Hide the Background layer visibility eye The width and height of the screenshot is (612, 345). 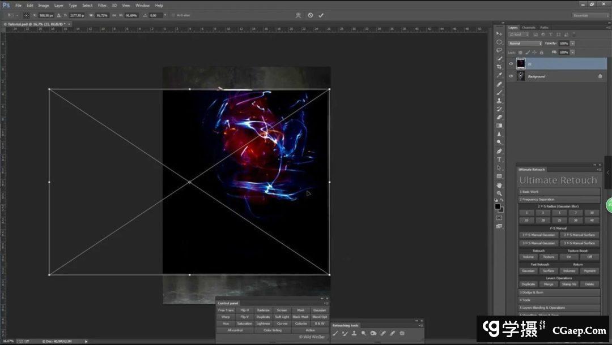tap(511, 76)
